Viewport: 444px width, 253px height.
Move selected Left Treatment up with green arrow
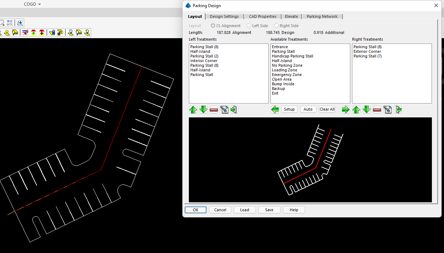click(x=193, y=110)
